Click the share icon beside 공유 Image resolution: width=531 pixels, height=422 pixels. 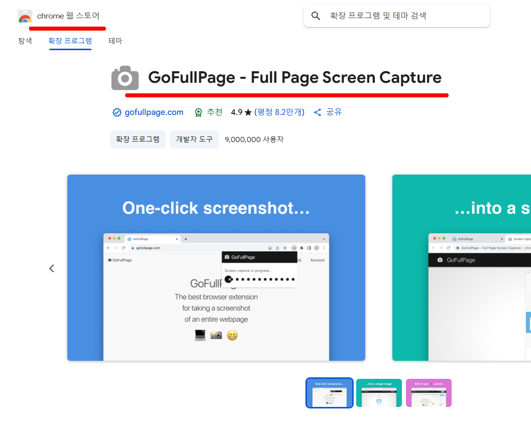[x=317, y=112]
